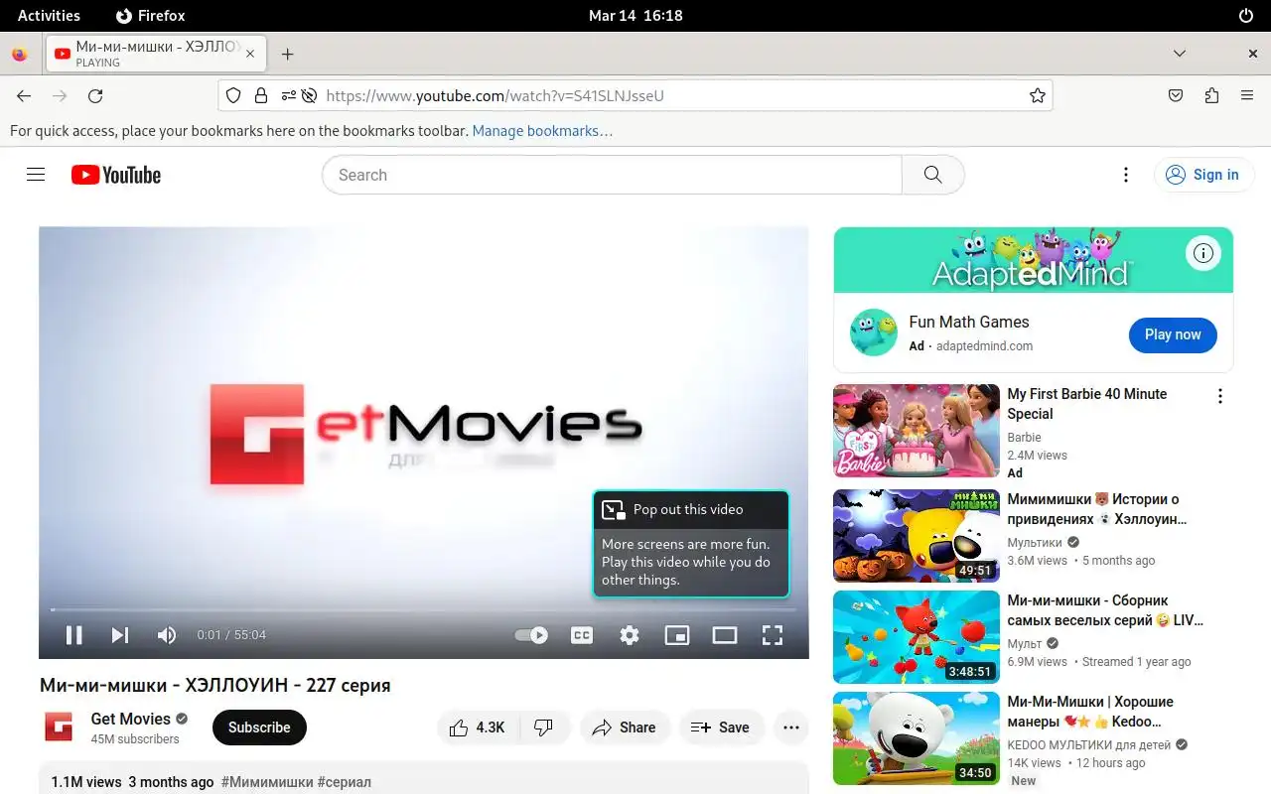1271x794 pixels.
Task: Open the clock calendar Mar 14 16:18
Action: click(x=635, y=15)
